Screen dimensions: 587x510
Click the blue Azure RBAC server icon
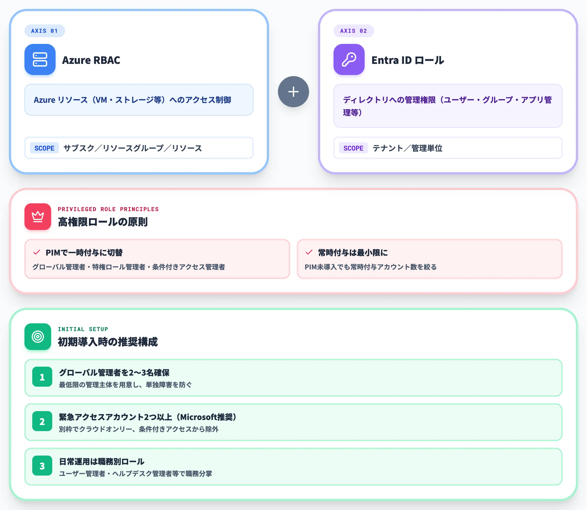tap(40, 59)
